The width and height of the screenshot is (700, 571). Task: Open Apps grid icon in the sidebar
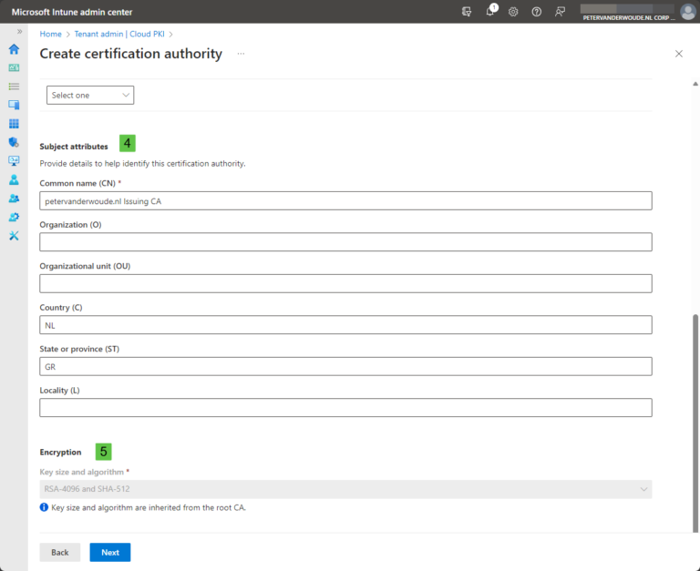[x=14, y=124]
